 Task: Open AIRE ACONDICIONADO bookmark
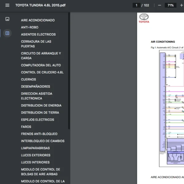tap(38, 20)
